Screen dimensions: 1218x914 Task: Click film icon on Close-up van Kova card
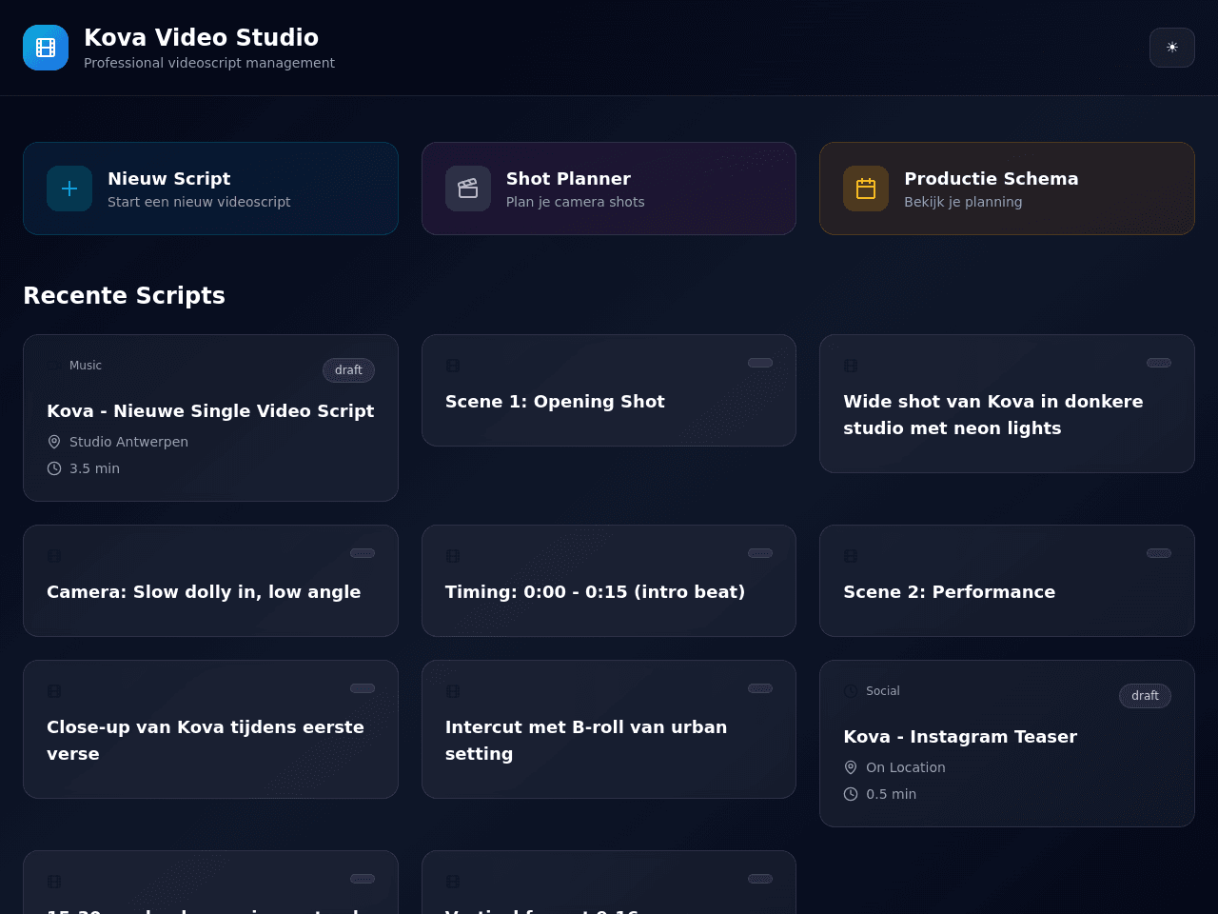(x=54, y=691)
